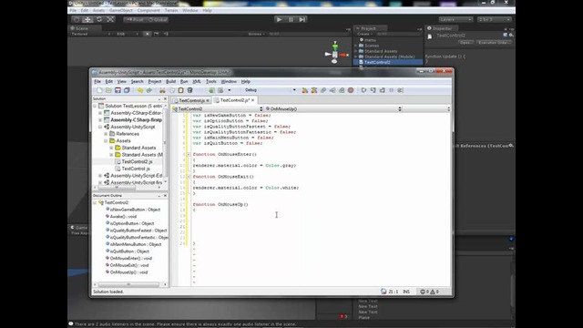Click the Delete icon in MonoDevelop toolbar
This screenshot has width=583, height=328.
pos(190,90)
